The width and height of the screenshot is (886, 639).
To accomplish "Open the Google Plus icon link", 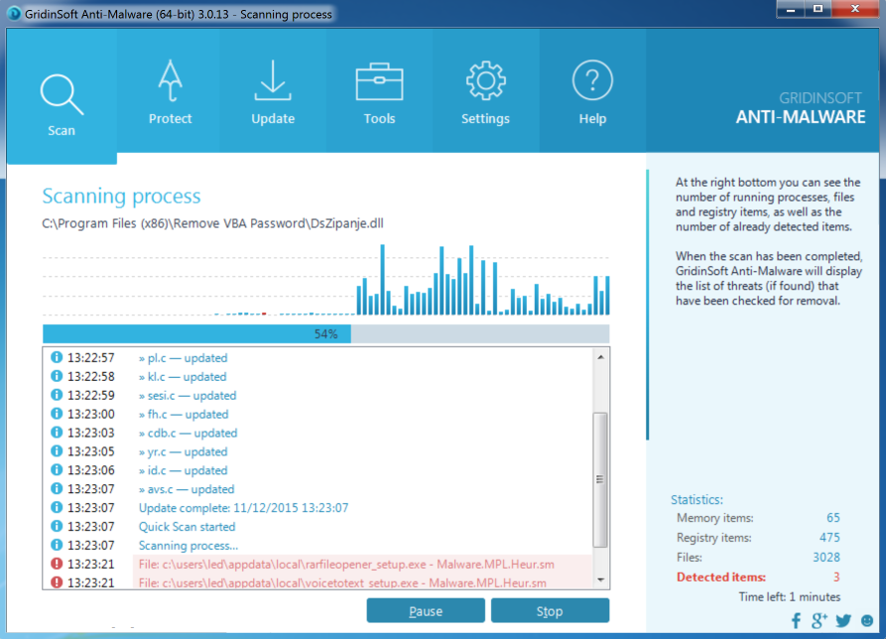I will click(x=819, y=621).
